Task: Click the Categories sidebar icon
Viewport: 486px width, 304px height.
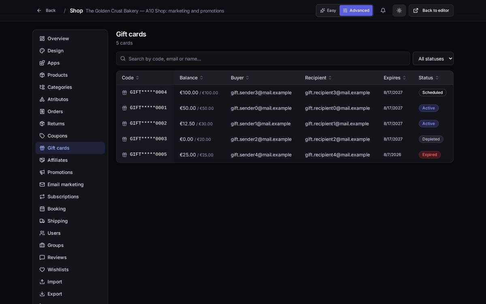Action: coord(42,87)
